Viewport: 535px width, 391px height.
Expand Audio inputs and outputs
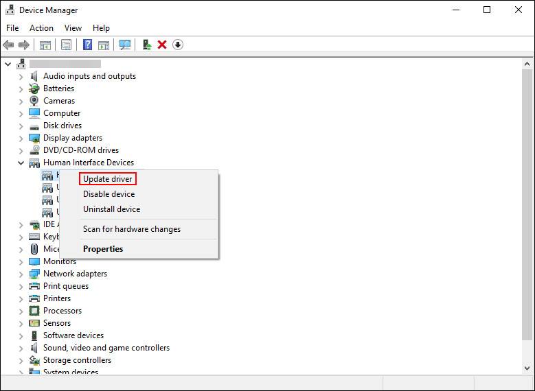coord(21,77)
